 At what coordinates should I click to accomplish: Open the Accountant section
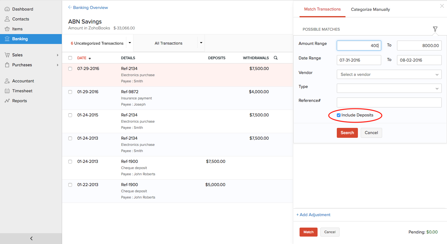coord(22,81)
